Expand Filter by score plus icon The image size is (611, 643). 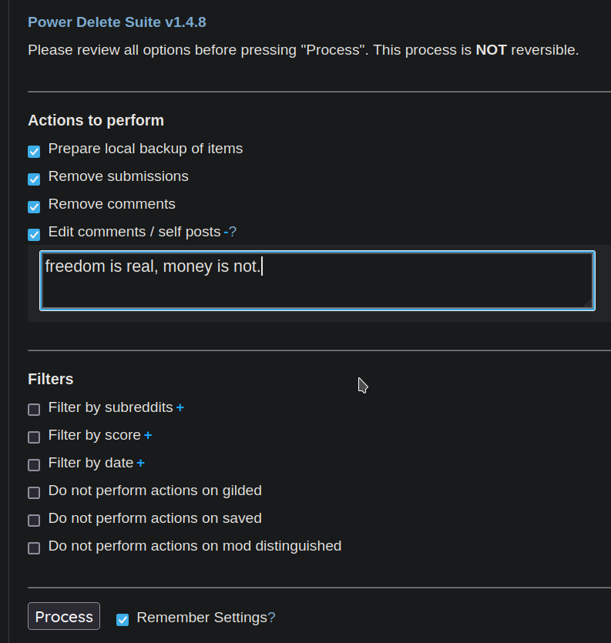tap(148, 435)
